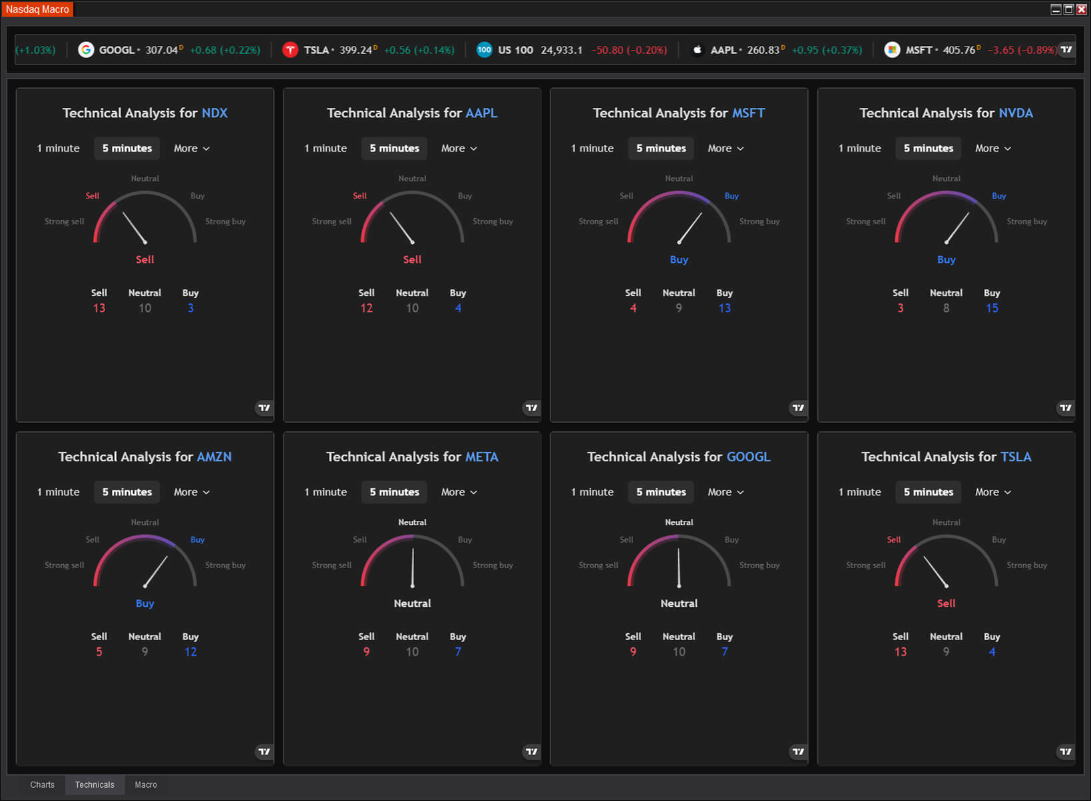
Task: Click the TradingView logo in NDX widget
Action: (264, 408)
